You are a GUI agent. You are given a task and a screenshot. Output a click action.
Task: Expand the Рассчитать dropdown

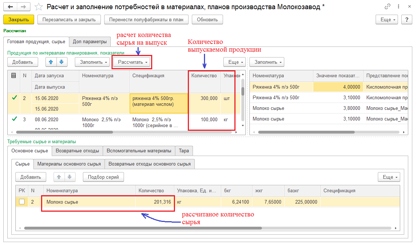click(132, 62)
